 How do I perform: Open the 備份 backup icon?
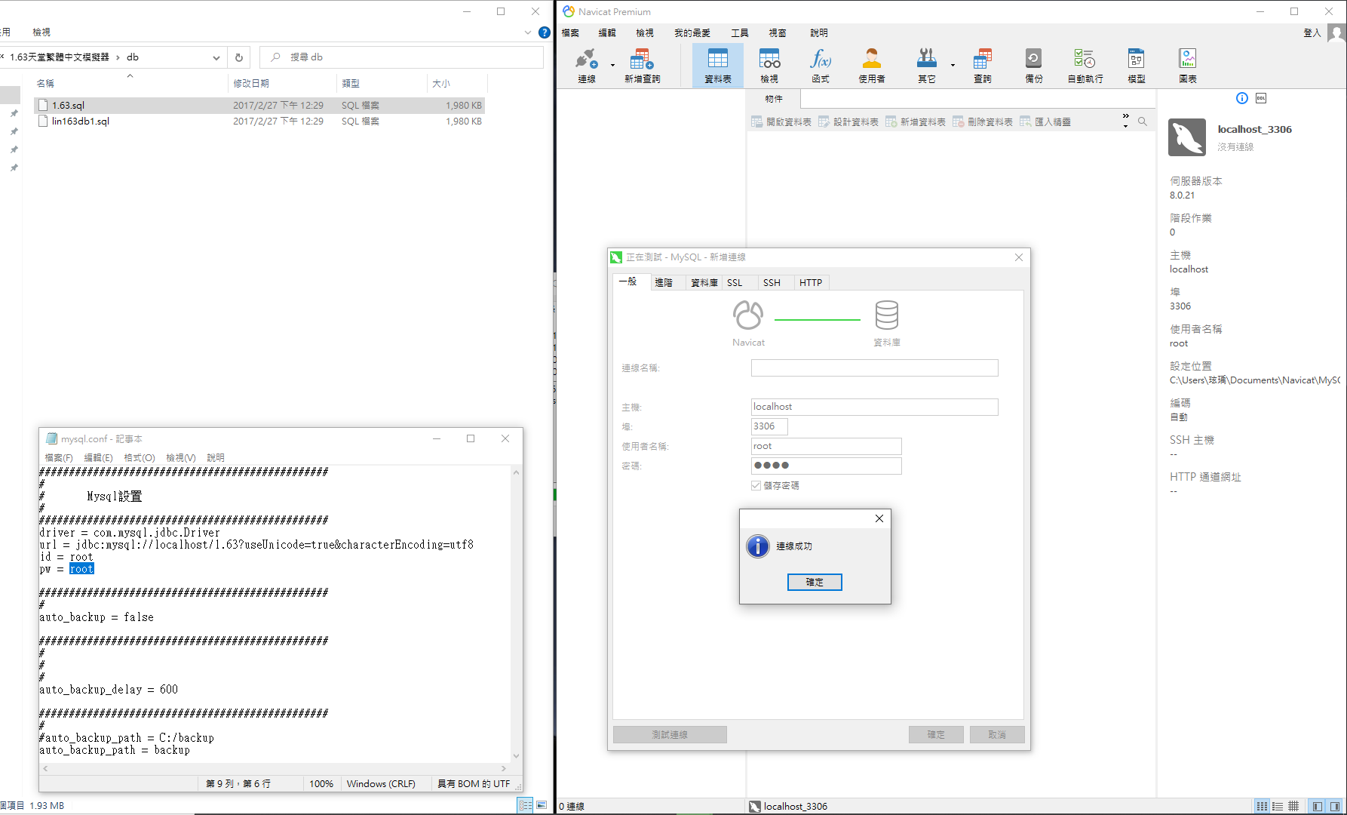1034,66
